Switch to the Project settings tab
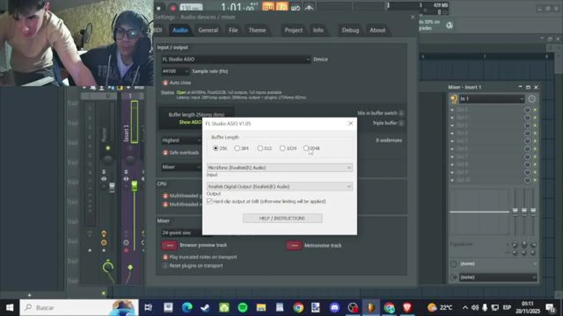 tap(293, 30)
